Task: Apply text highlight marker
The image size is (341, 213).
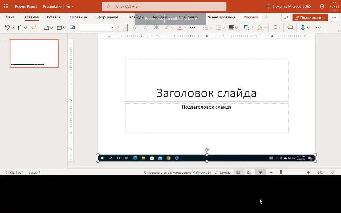Action: click(167, 27)
